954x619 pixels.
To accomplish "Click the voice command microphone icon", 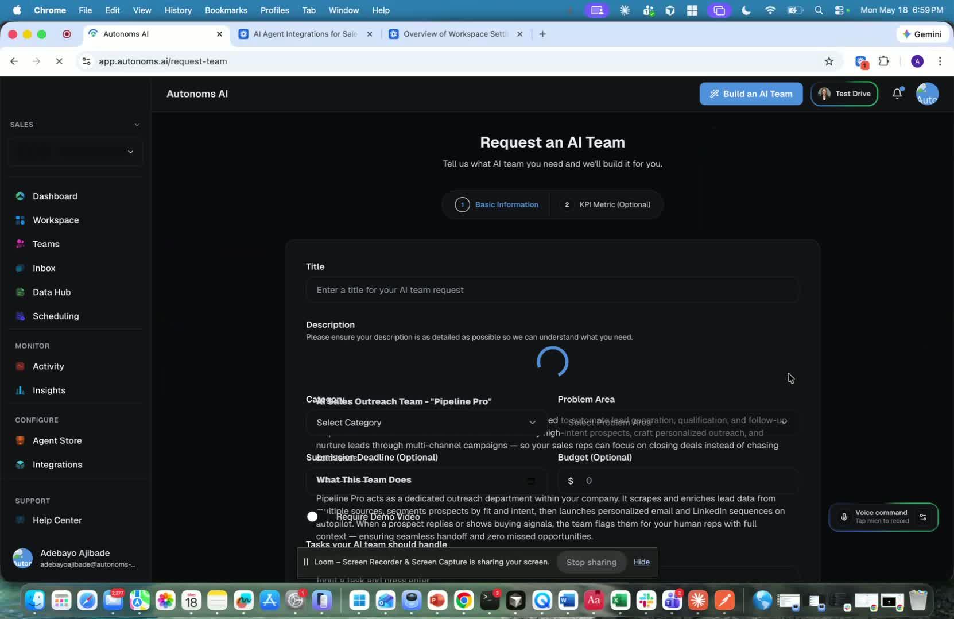I will pos(844,517).
